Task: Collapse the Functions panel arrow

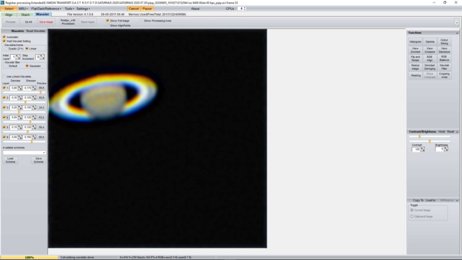Action: [x=457, y=33]
